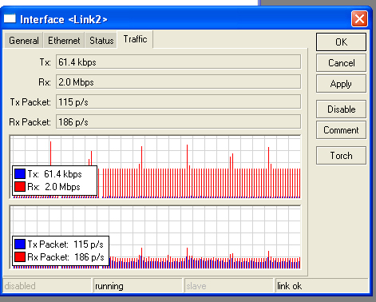376x302 pixels.
Task: Click the Tx Packet field 115 p/s
Action: (178, 101)
